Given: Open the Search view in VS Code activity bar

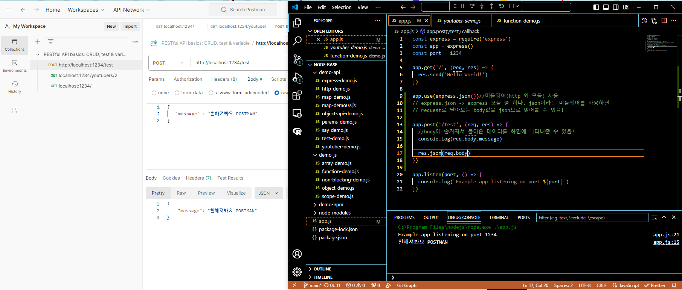Looking at the screenshot, I should (297, 41).
